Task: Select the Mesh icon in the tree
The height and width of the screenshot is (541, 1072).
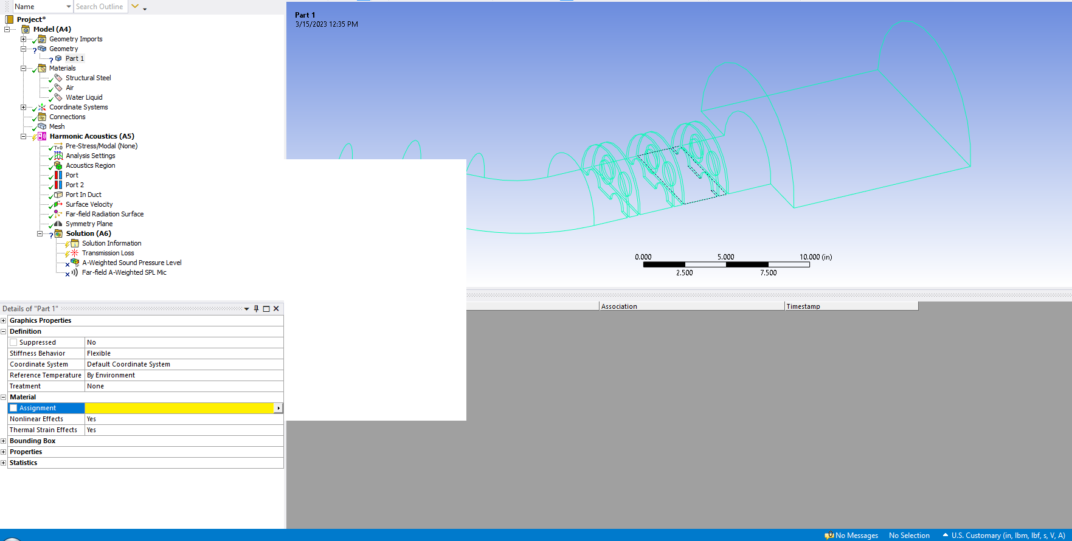Action: [x=42, y=126]
